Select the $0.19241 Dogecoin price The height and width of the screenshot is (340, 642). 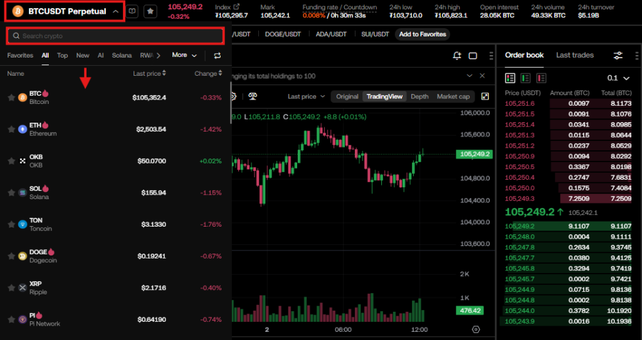[152, 256]
